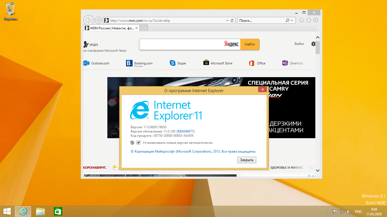The width and height of the screenshot is (387, 217).
Task: Toggle automatic new version installation checkbox
Action: pos(139,143)
